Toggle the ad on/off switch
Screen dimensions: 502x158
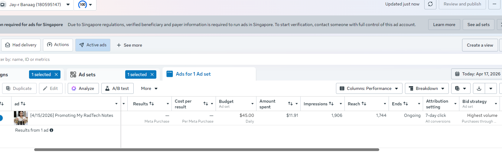coord(1,118)
